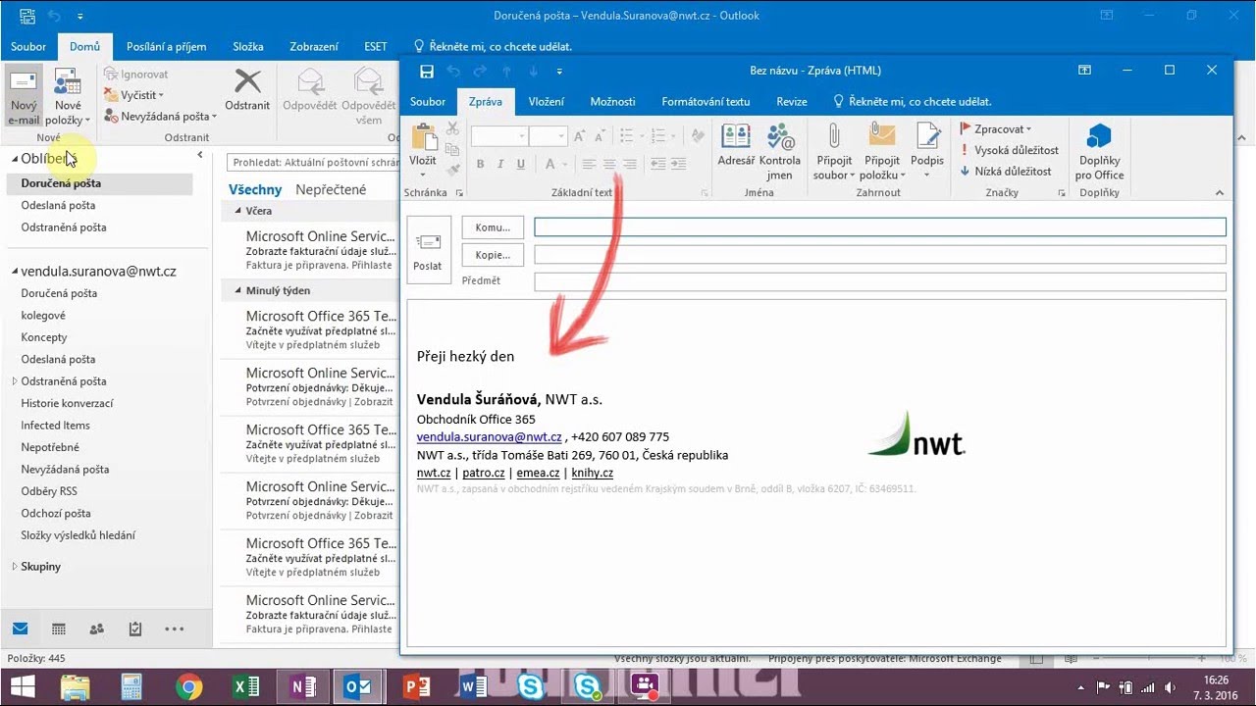Collapse the Minulý týden group
The height and width of the screenshot is (706, 1256).
pyautogui.click(x=237, y=290)
